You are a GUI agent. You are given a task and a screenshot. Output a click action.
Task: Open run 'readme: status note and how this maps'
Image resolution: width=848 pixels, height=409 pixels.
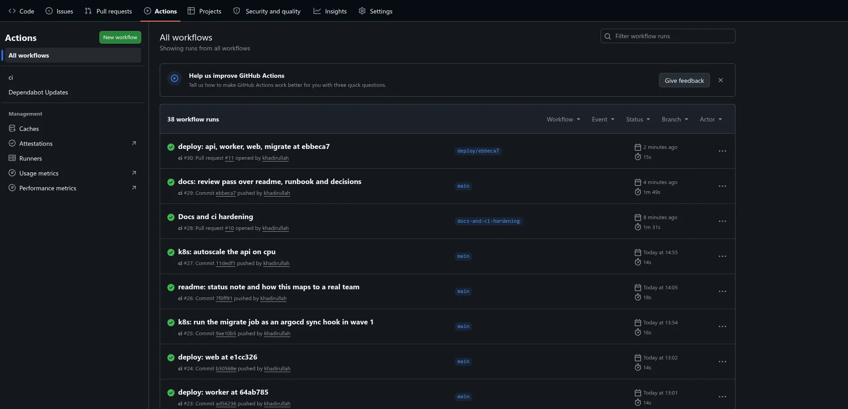pos(269,287)
